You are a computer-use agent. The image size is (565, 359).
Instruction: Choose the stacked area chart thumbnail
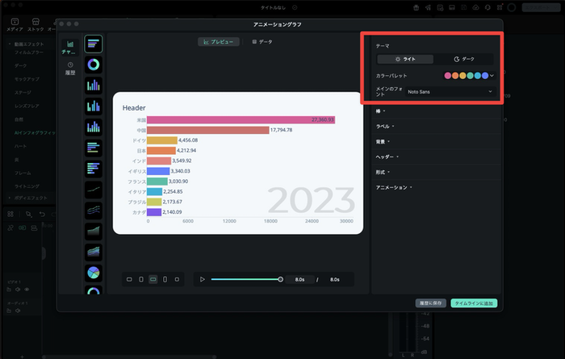[x=94, y=252]
